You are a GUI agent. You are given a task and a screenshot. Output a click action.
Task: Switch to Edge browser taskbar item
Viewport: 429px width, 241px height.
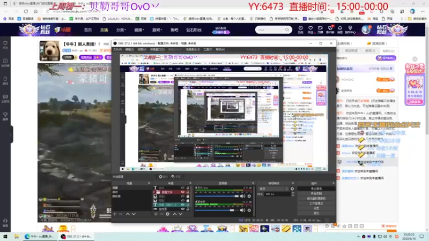pyautogui.click(x=40, y=237)
